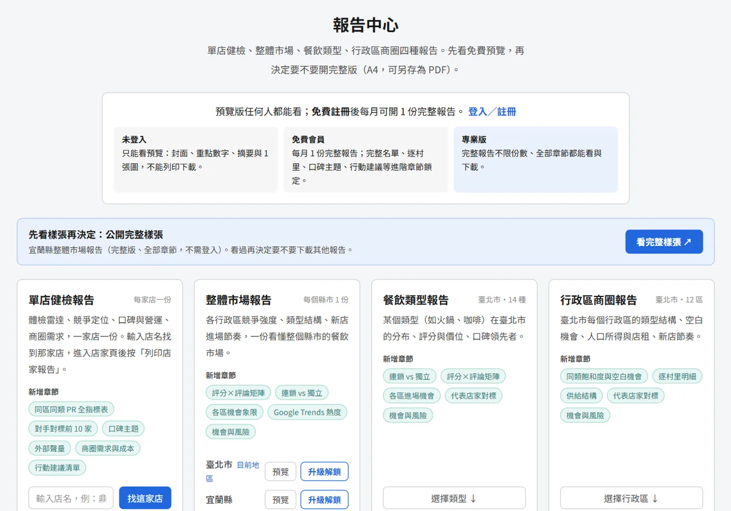Click the 報告中心 page title
The image size is (731, 511).
click(x=365, y=25)
